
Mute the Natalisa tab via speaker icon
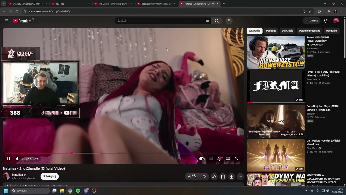pos(213,4)
